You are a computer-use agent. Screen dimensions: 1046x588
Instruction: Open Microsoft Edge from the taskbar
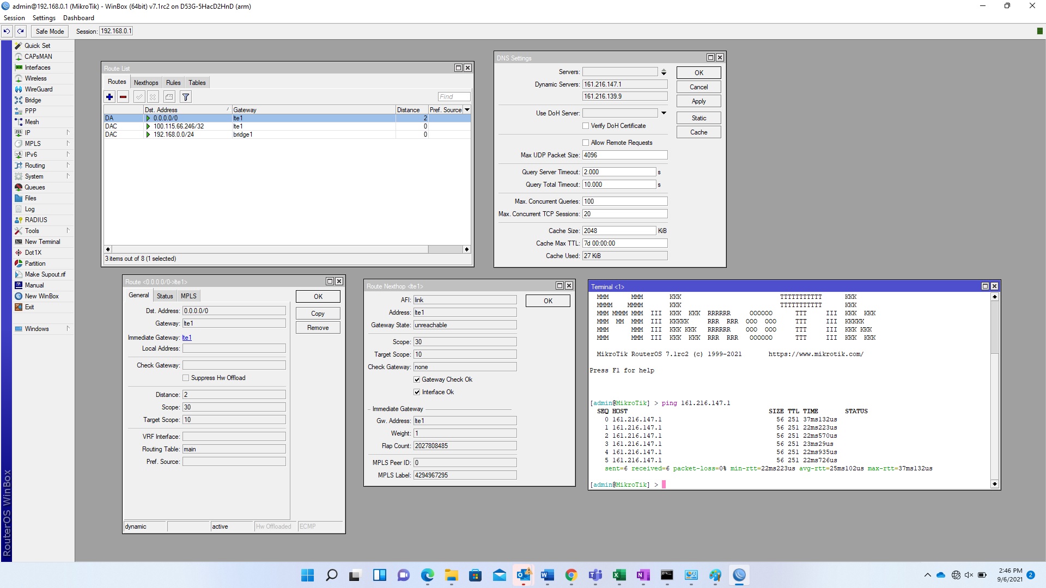pyautogui.click(x=428, y=575)
